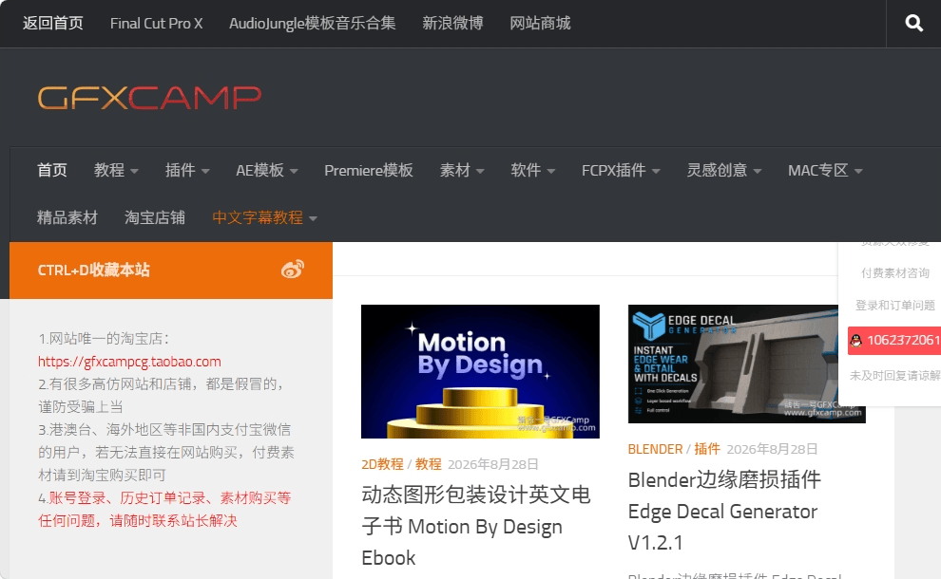Viewport: 941px width, 579px height.
Task: Open the Final Cut Pro X link
Action: coord(156,24)
